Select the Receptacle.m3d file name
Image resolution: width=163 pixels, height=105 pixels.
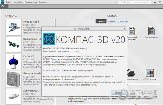click(x=32, y=73)
